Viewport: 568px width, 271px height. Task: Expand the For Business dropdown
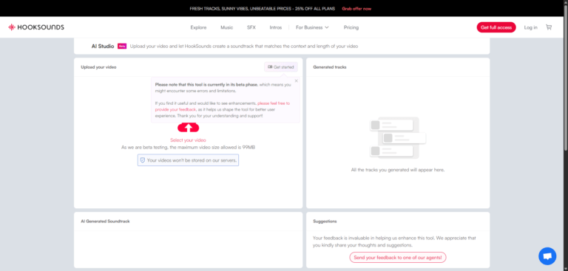point(312,27)
